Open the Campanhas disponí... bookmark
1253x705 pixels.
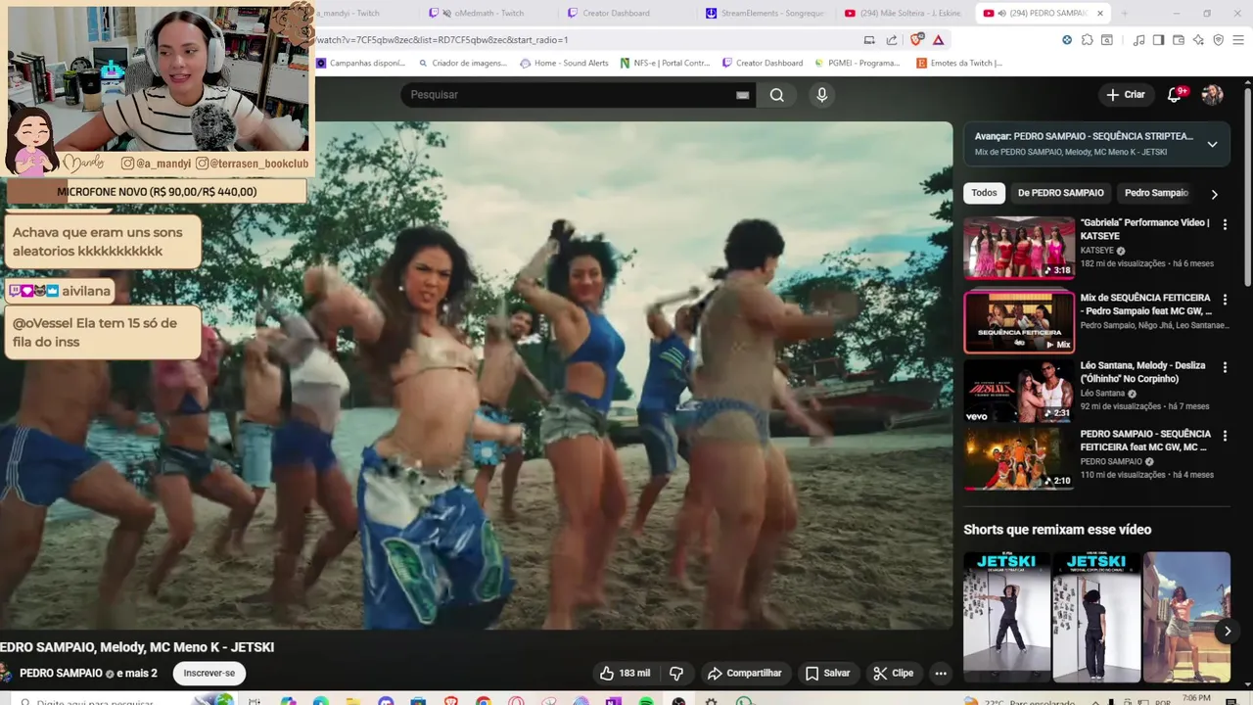[x=360, y=63]
